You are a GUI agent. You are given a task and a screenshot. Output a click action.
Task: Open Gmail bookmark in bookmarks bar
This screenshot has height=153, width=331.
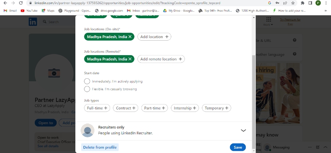point(10,11)
